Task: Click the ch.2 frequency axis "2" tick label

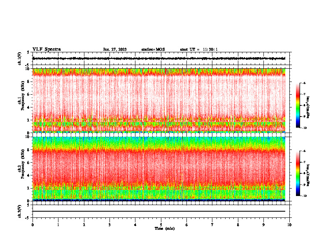Action: 29,188
